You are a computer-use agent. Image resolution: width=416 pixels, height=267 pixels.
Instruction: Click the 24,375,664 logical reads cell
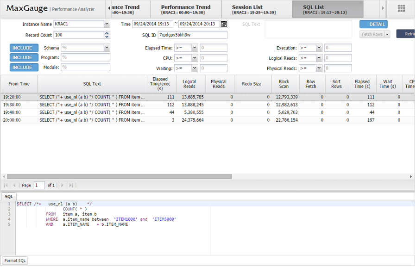[x=191, y=120]
